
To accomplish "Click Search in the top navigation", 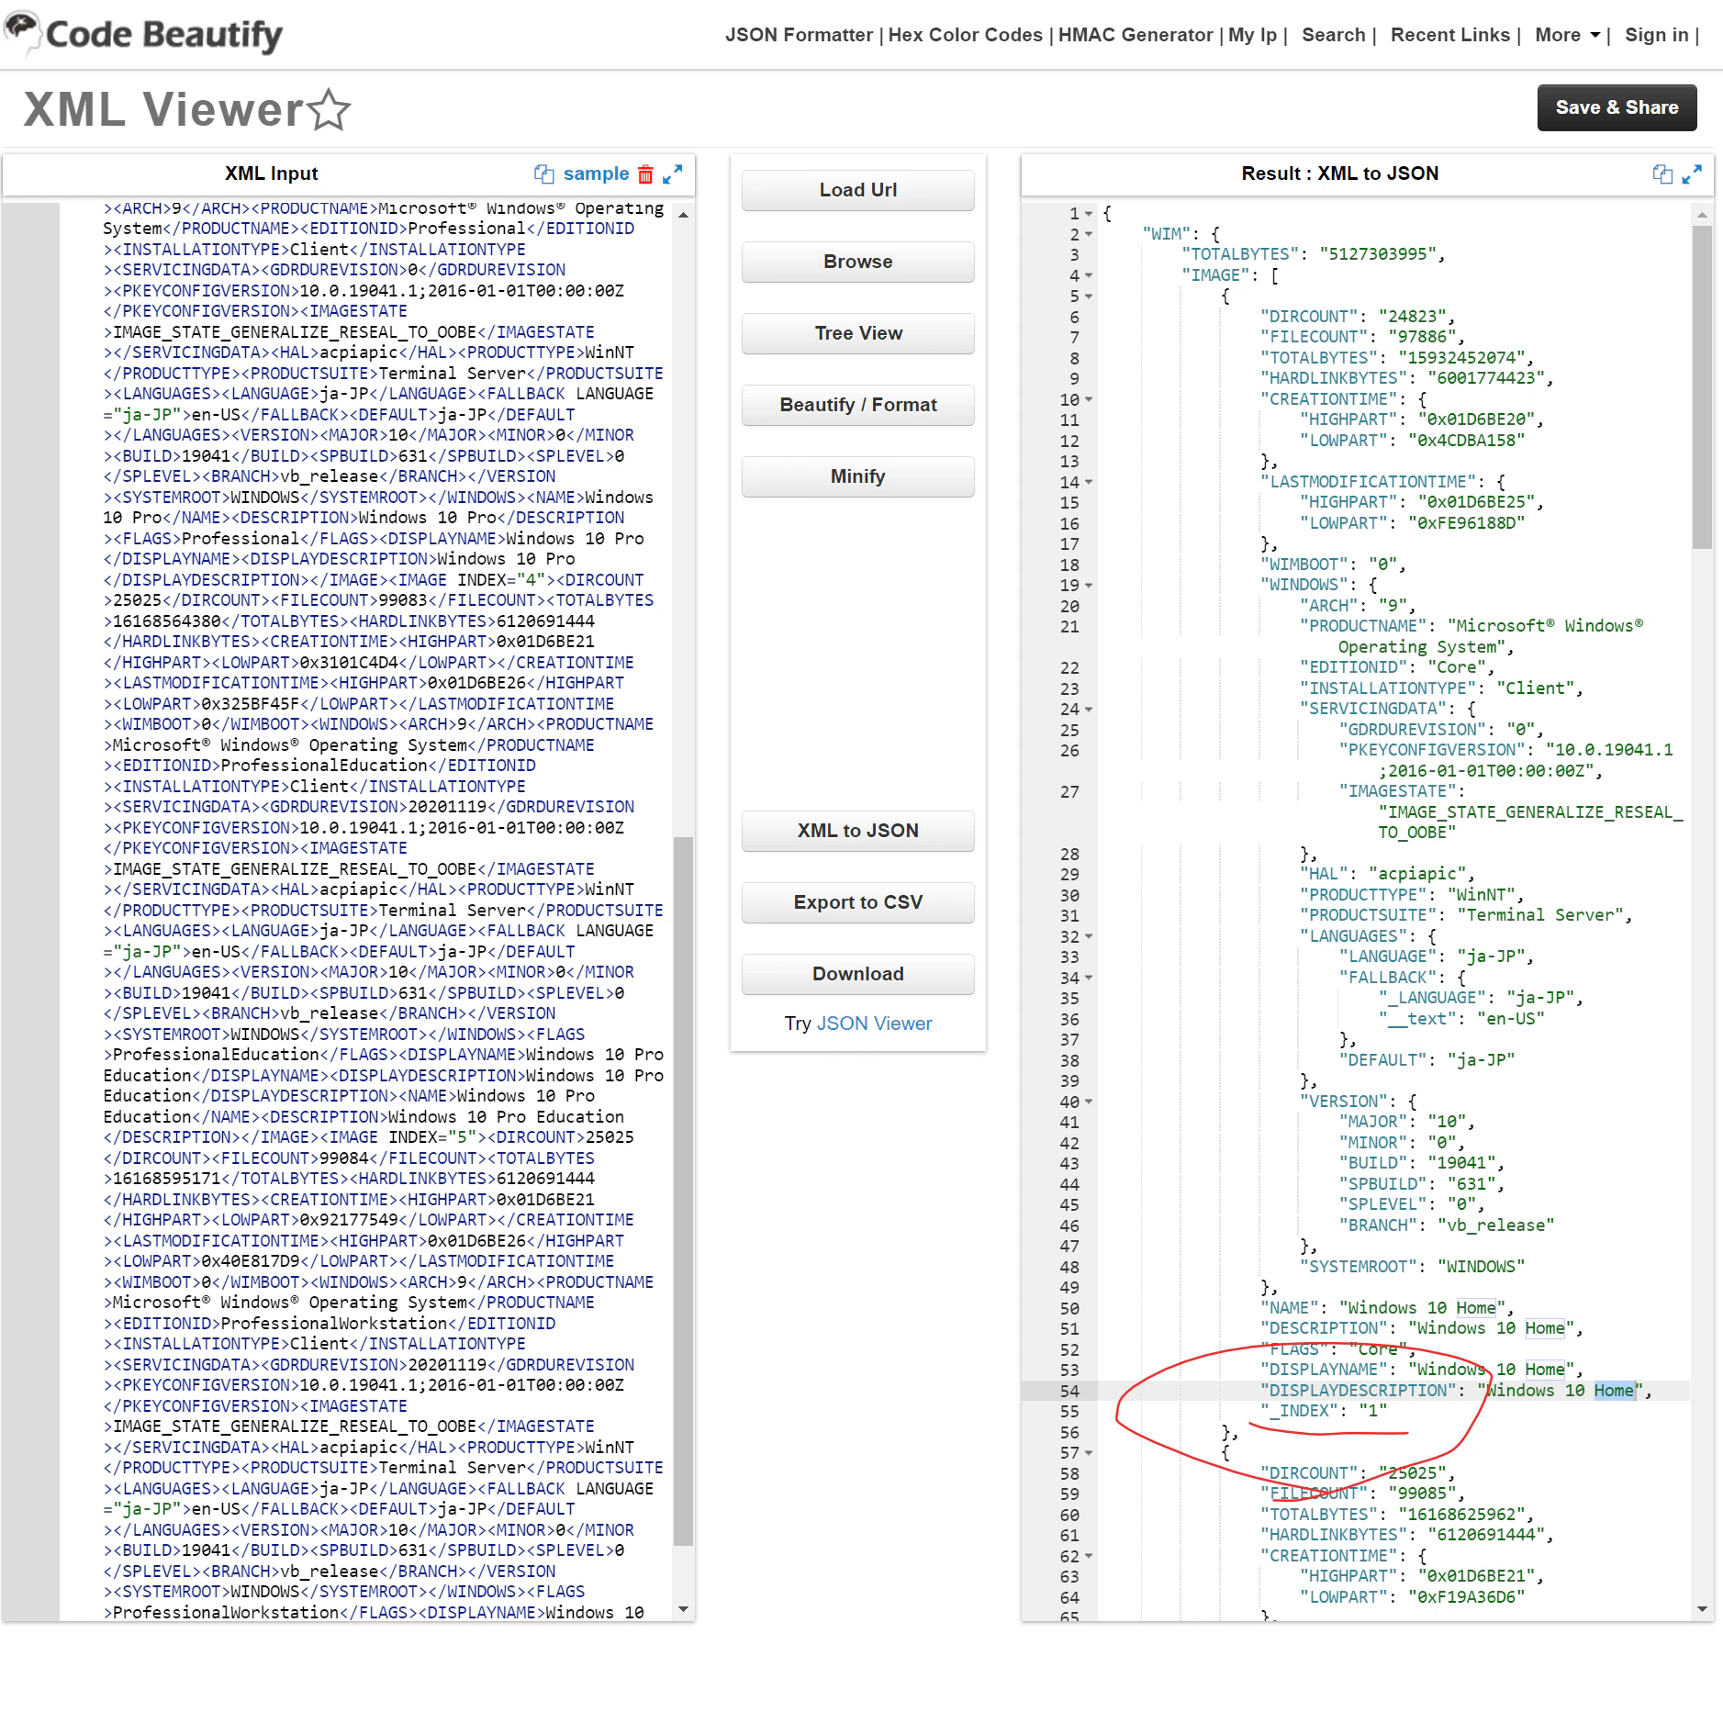I will 1333,35.
